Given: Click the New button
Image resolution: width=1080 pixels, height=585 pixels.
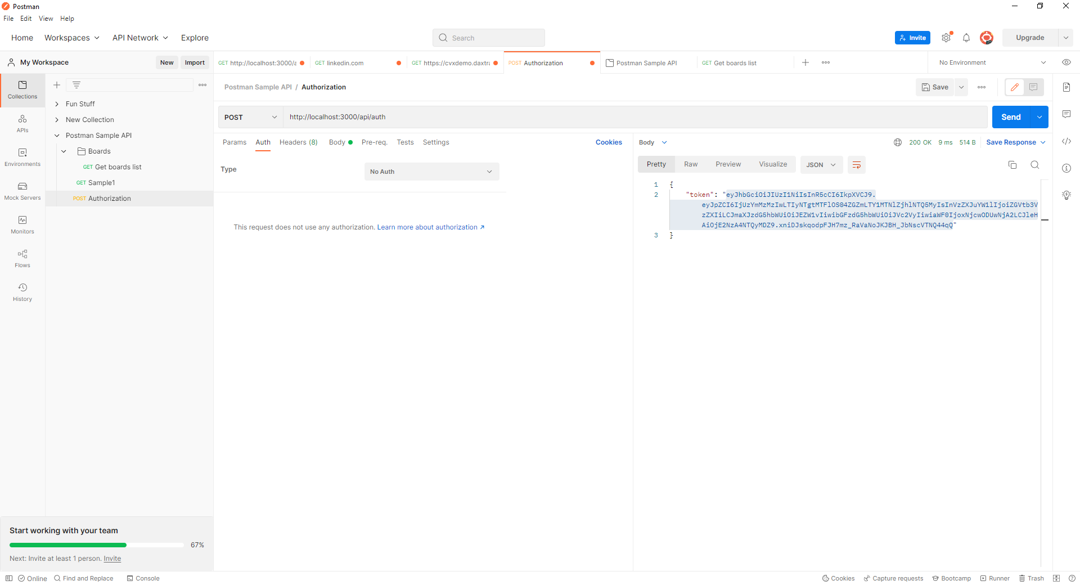Looking at the screenshot, I should 166,62.
